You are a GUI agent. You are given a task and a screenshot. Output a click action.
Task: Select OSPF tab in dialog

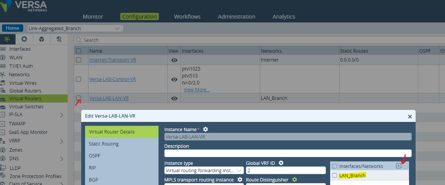pyautogui.click(x=122, y=156)
